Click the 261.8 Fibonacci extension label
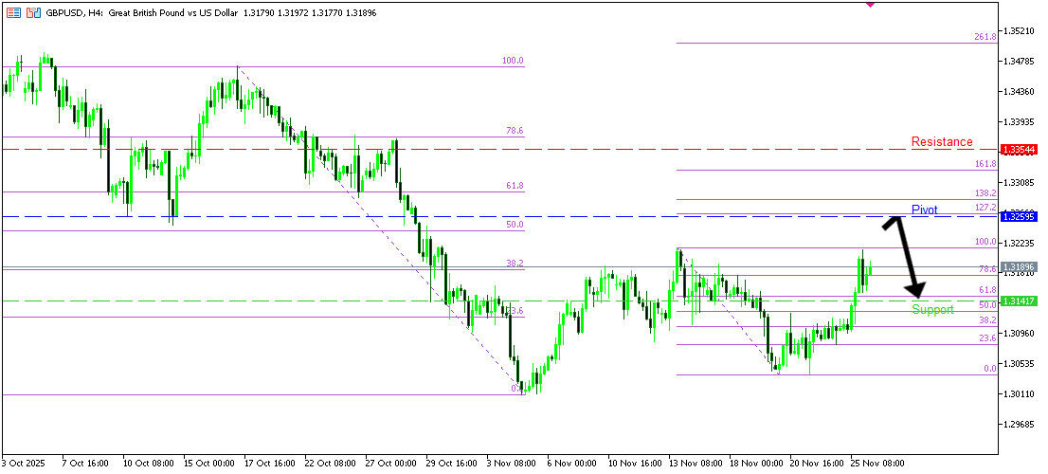1048x474 pixels. 985,37
